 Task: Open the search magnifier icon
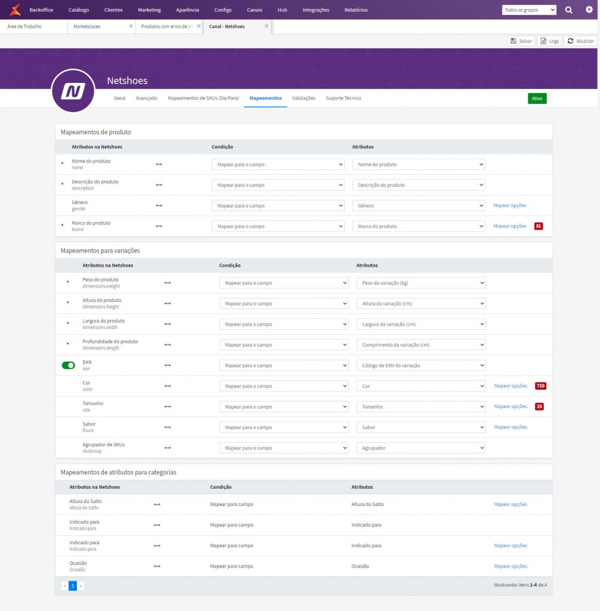tap(569, 10)
